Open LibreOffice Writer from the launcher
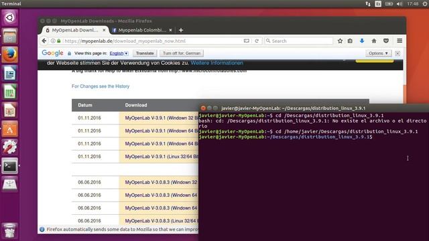This screenshot has width=429, height=241. pos(10,73)
